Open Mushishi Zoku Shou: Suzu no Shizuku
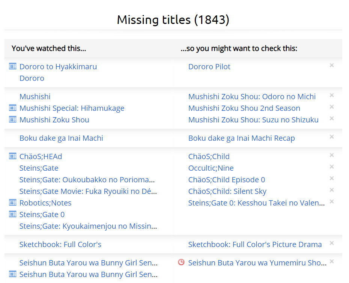 (x=253, y=120)
